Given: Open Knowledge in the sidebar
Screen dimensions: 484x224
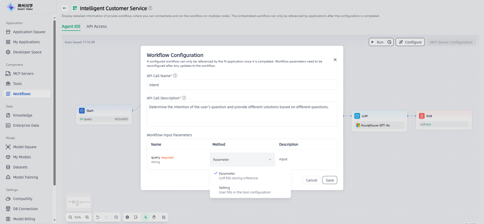Looking at the screenshot, I should [x=23, y=115].
